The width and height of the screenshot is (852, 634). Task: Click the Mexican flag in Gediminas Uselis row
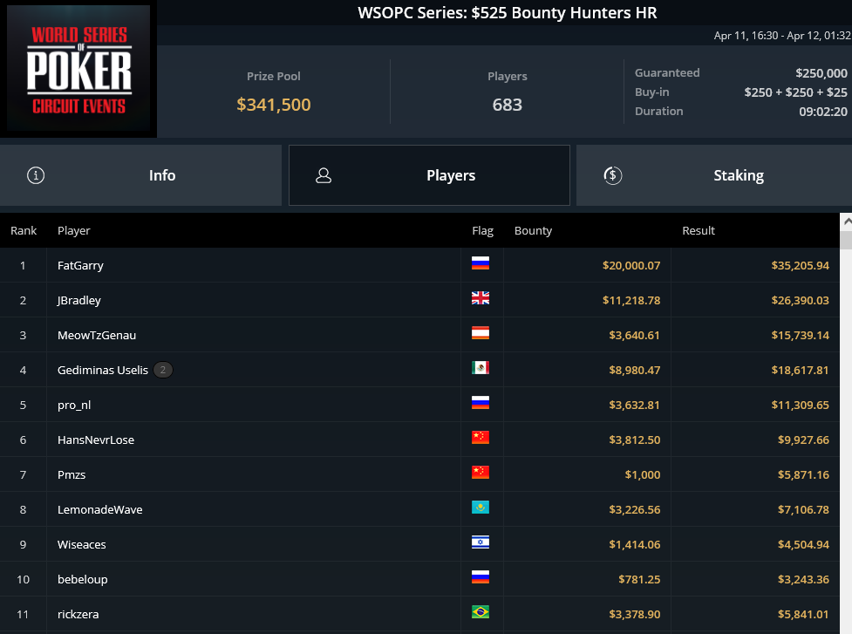pyautogui.click(x=481, y=368)
